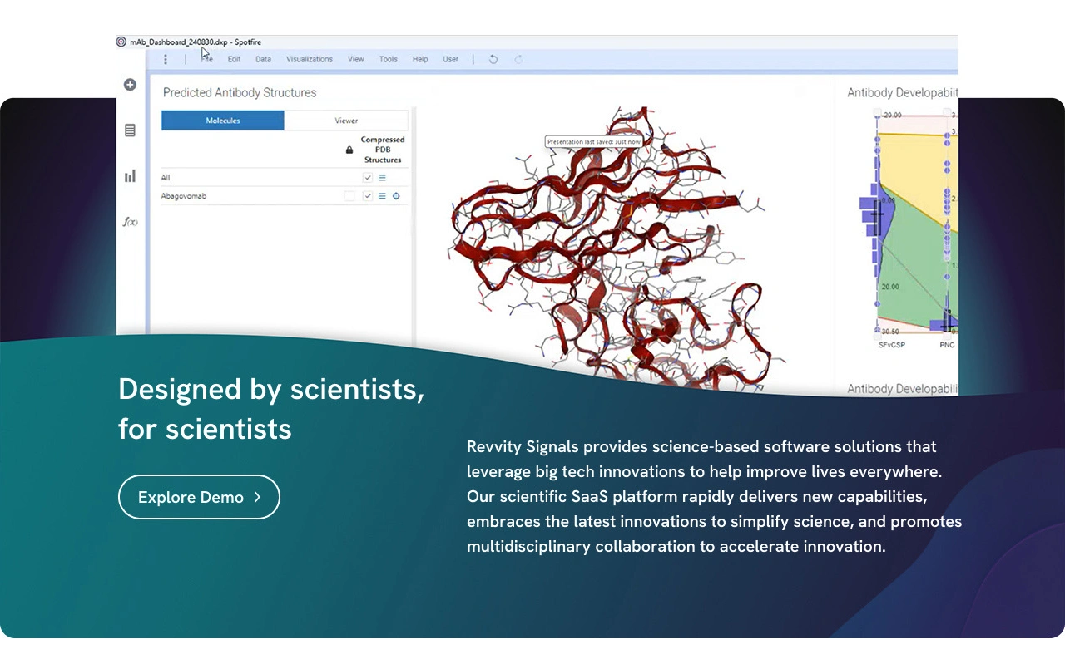Click the Explore Demo button
This screenshot has width=1065, height=669.
[x=199, y=497]
